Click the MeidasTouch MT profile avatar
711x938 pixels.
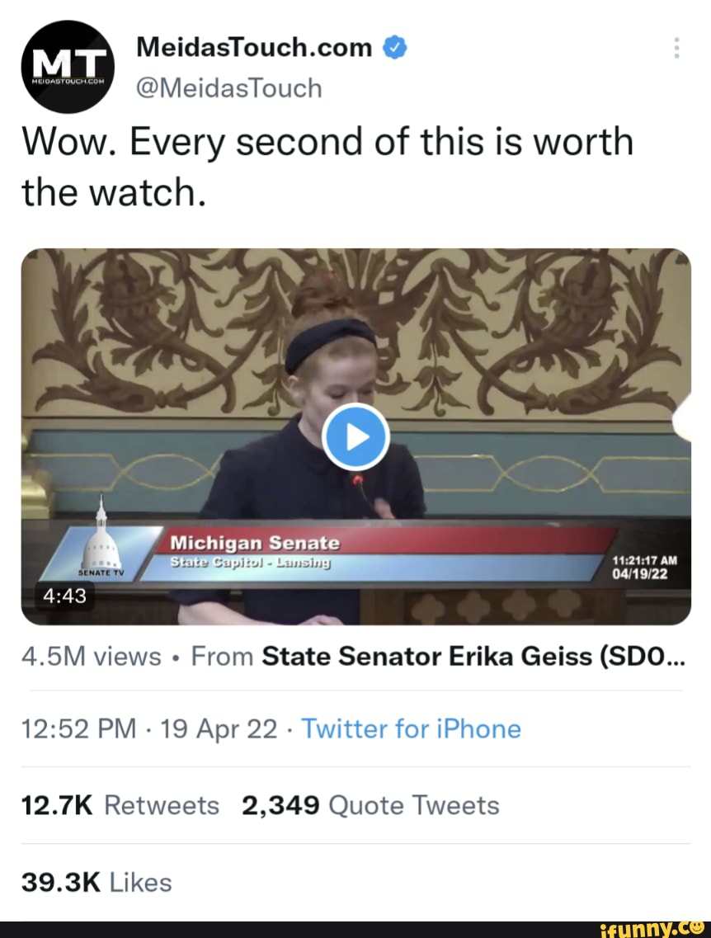pos(68,67)
